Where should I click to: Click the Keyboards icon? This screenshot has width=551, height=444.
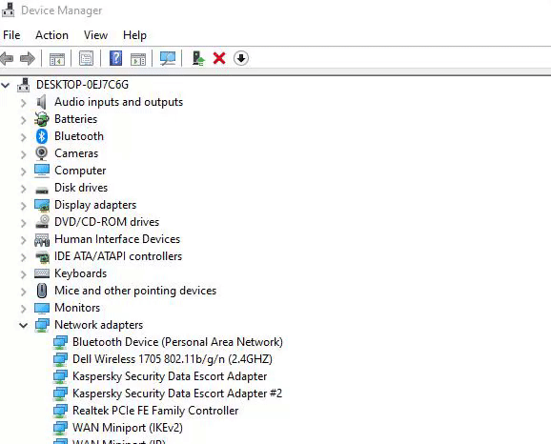42,273
